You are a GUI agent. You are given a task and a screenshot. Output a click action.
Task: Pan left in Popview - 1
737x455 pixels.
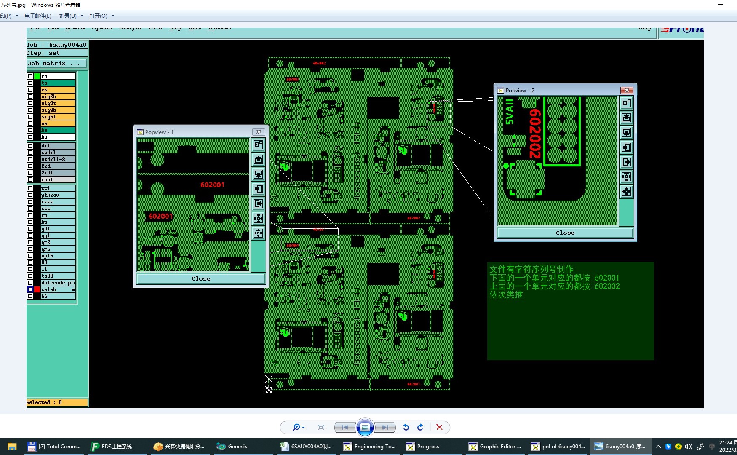coord(259,189)
